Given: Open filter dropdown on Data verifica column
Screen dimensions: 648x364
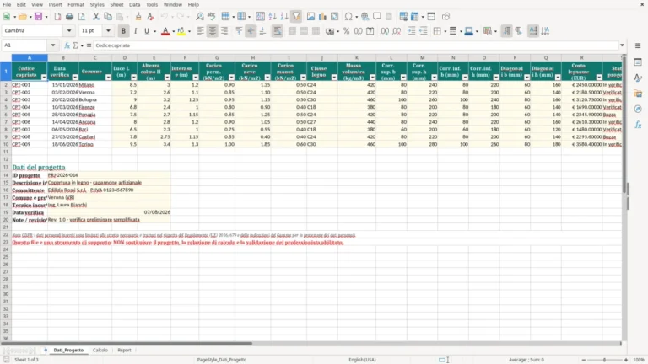Looking at the screenshot, I should [x=75, y=78].
